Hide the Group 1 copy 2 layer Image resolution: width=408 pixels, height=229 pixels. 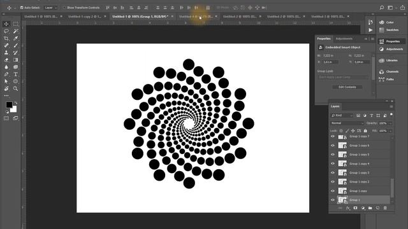333,182
